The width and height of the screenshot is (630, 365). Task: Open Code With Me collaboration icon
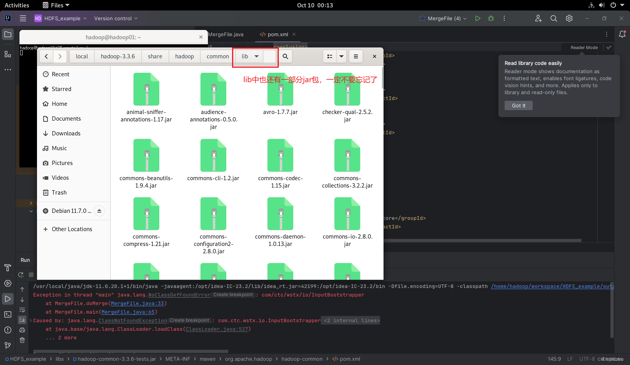[x=538, y=18]
